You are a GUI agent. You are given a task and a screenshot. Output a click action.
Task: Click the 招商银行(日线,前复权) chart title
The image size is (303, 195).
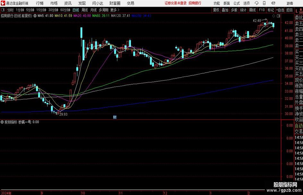[16, 16]
